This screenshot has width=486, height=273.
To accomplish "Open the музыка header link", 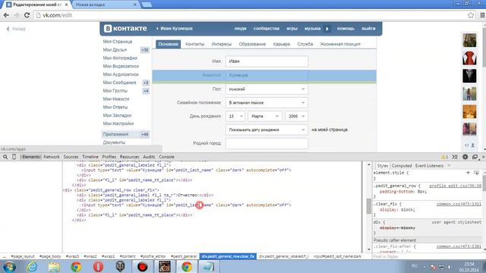I will (x=312, y=29).
